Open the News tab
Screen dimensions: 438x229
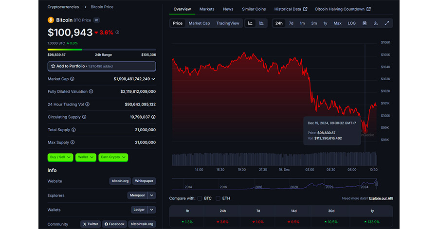pos(228,9)
